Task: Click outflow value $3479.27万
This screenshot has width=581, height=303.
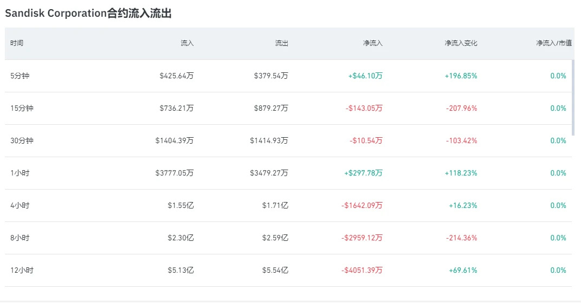Action: pyautogui.click(x=269, y=173)
